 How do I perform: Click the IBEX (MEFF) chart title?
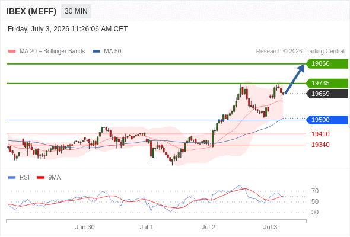coord(31,11)
